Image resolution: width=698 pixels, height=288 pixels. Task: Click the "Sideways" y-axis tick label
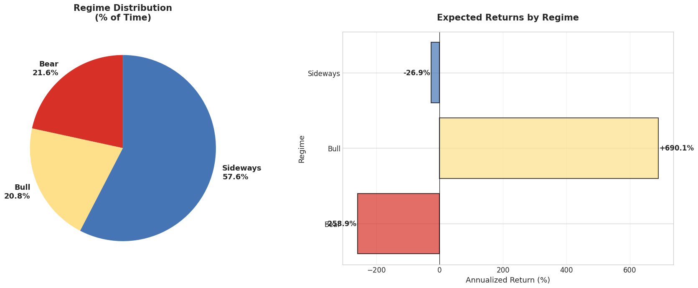324,74
